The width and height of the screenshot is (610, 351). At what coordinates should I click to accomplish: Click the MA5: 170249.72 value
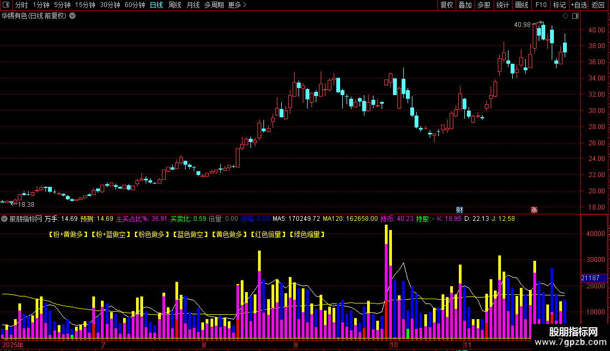coord(296,219)
